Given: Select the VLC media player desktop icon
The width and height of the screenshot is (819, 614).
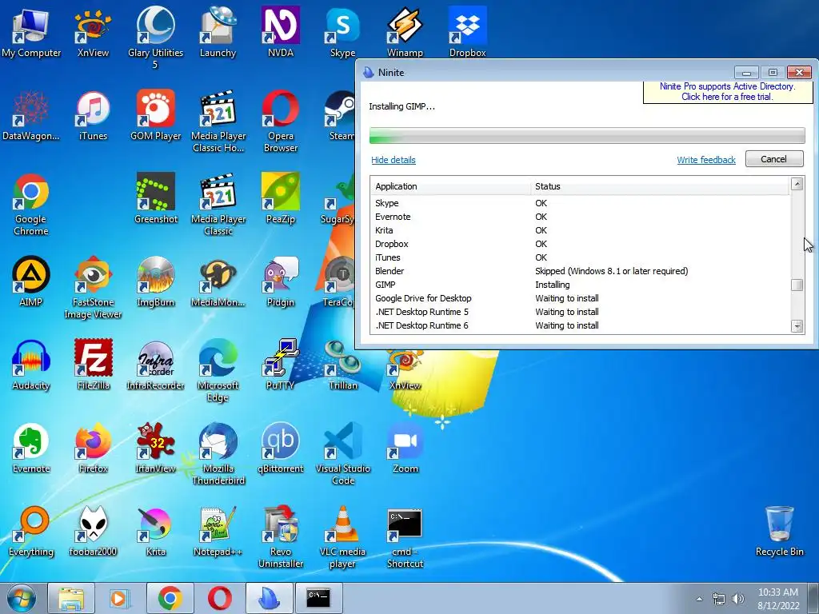Looking at the screenshot, I should click(342, 536).
